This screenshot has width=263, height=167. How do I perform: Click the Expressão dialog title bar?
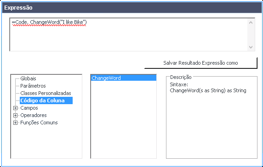(x=131, y=8)
